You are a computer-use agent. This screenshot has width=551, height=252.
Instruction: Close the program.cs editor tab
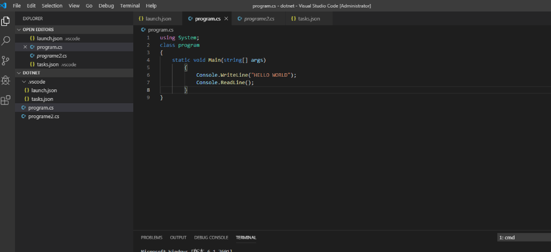[226, 19]
